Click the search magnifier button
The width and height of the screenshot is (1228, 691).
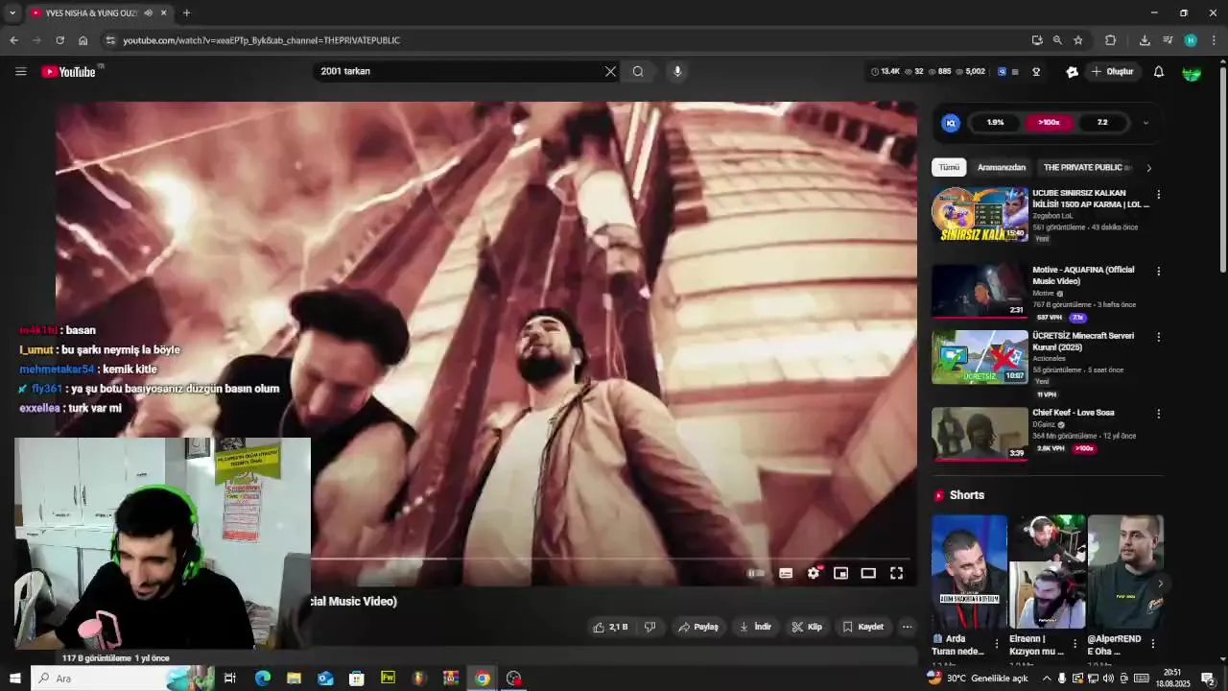[638, 71]
